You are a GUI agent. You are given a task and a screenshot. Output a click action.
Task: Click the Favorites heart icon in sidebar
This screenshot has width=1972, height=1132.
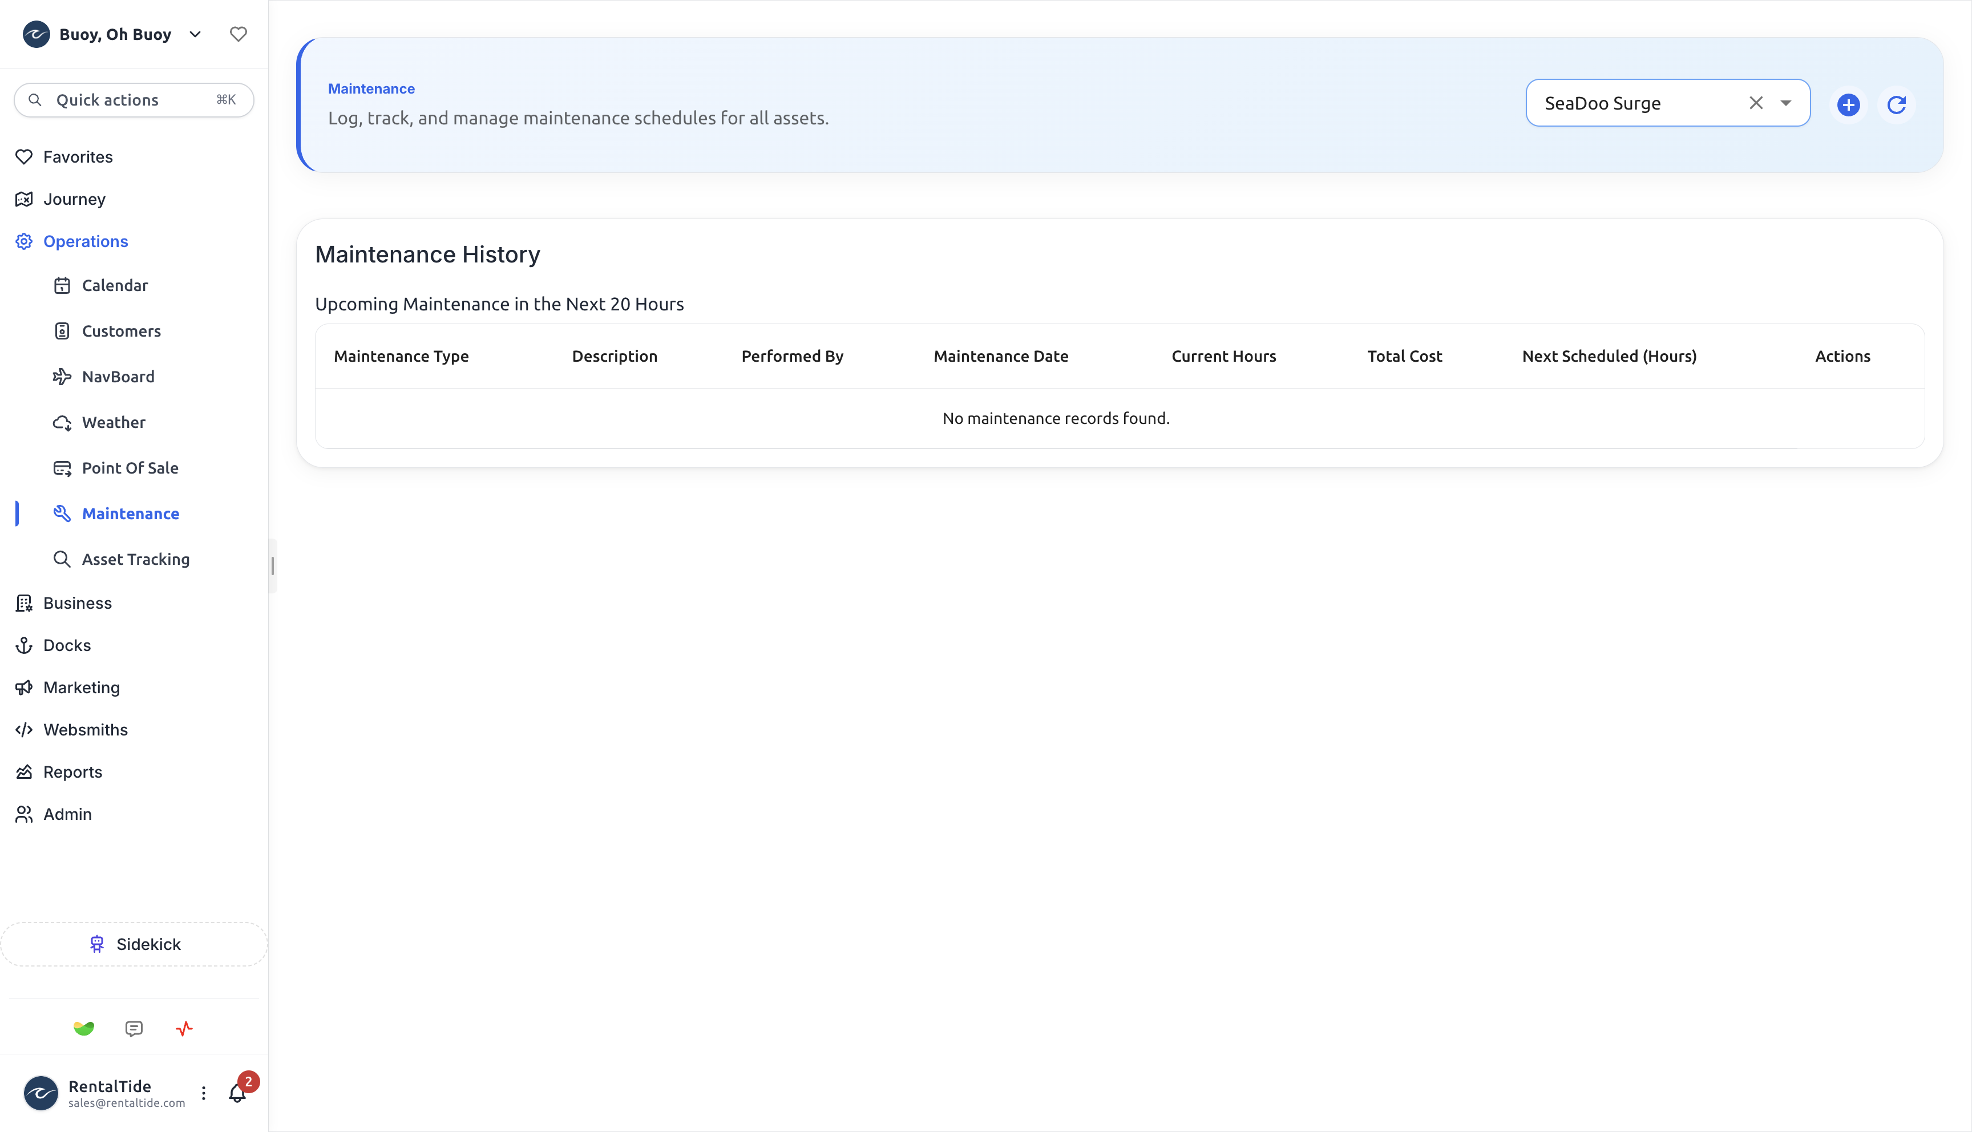(x=24, y=157)
